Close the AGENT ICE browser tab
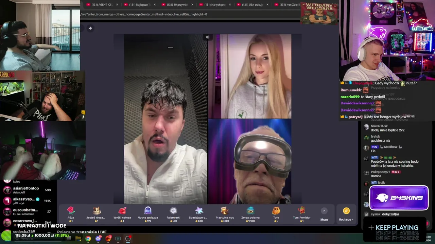Image resolution: width=435 pixels, height=244 pixels. coord(117,5)
